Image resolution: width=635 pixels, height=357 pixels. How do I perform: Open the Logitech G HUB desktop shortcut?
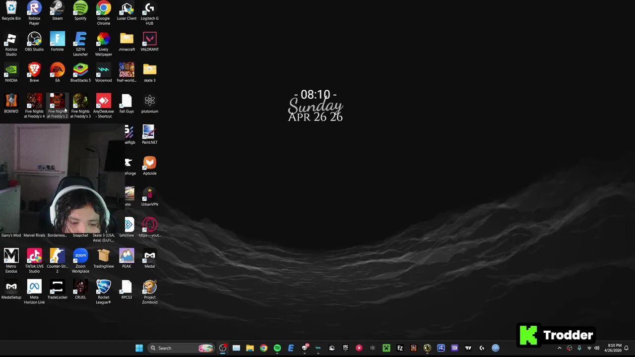click(149, 13)
